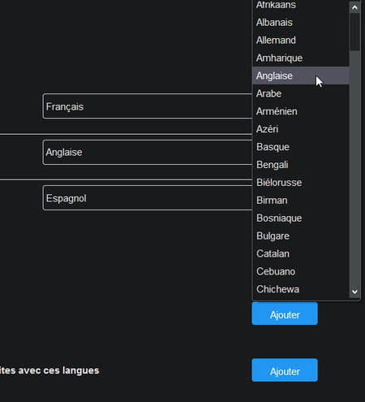Pick Allemand from the language list
This screenshot has width=365, height=402.
(x=301, y=40)
